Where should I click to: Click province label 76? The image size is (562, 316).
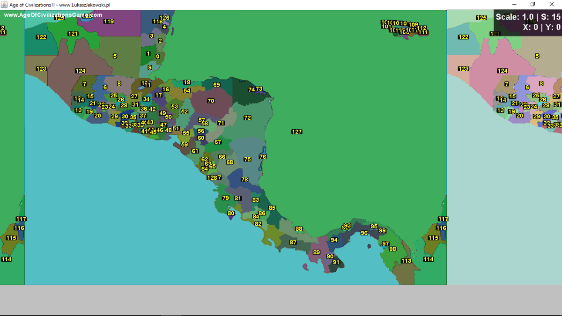[263, 157]
